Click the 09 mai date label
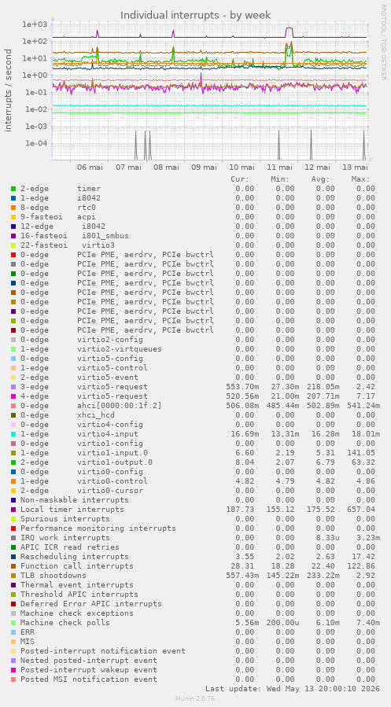Viewport: 391px width, 707px height. (205, 168)
